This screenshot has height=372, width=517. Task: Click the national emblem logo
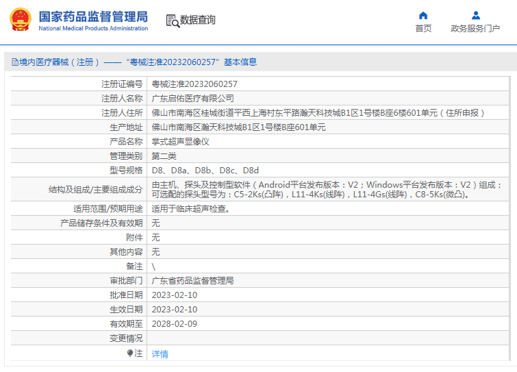point(21,19)
